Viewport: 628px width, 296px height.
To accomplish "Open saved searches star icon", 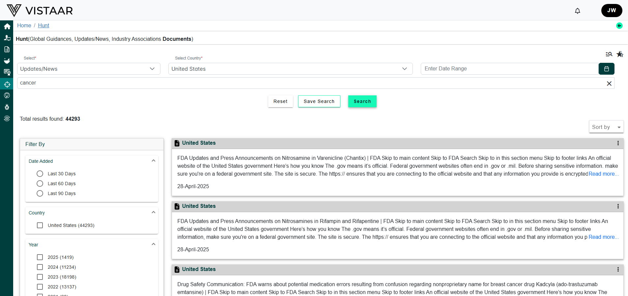I will click(x=620, y=54).
